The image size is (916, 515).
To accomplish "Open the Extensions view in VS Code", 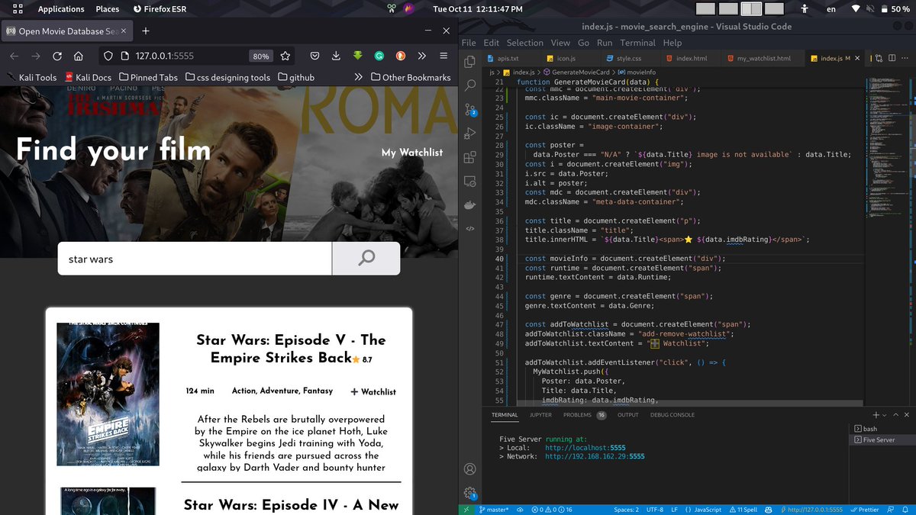I will (x=469, y=158).
